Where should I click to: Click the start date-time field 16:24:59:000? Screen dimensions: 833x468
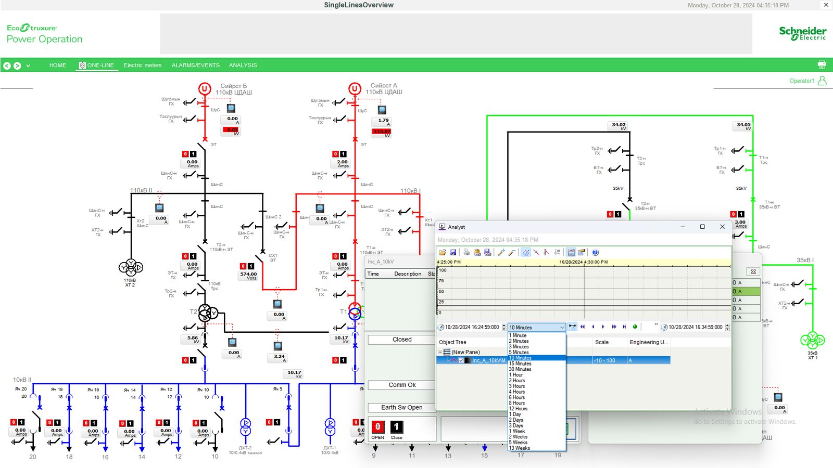472,328
